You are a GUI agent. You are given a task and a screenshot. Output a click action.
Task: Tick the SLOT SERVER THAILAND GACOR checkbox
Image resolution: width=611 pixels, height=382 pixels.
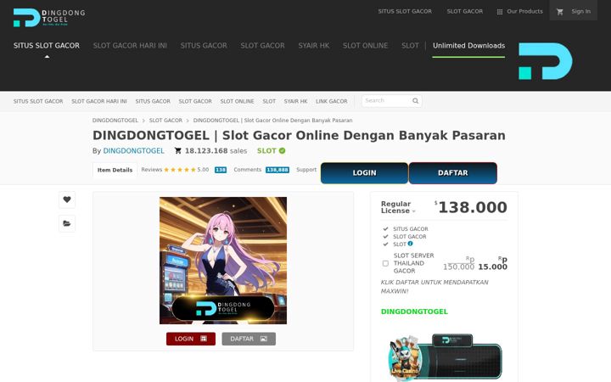[x=385, y=263]
